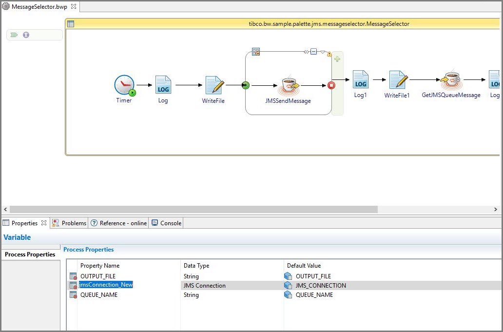Switch to the Problems tab
This screenshot has width=503, height=332.
tap(69, 223)
